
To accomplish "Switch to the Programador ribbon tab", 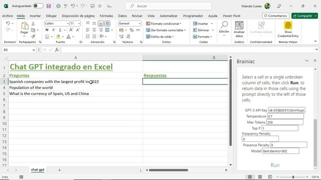I will point(193,15).
